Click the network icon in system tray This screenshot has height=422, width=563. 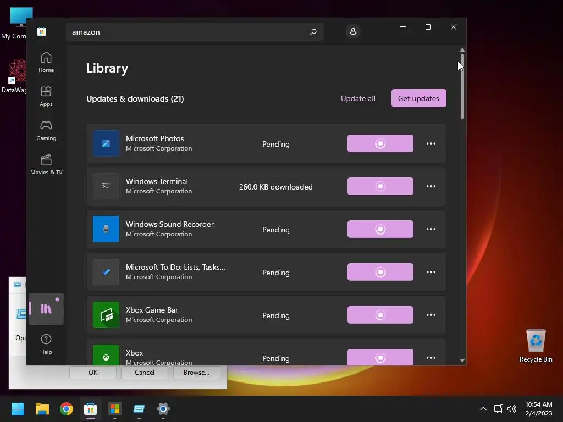click(498, 409)
